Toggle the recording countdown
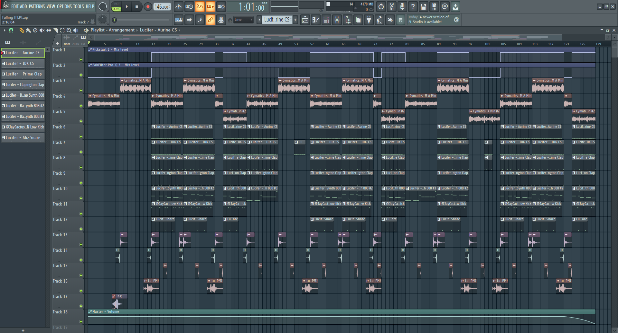The height and width of the screenshot is (333, 618). (200, 6)
